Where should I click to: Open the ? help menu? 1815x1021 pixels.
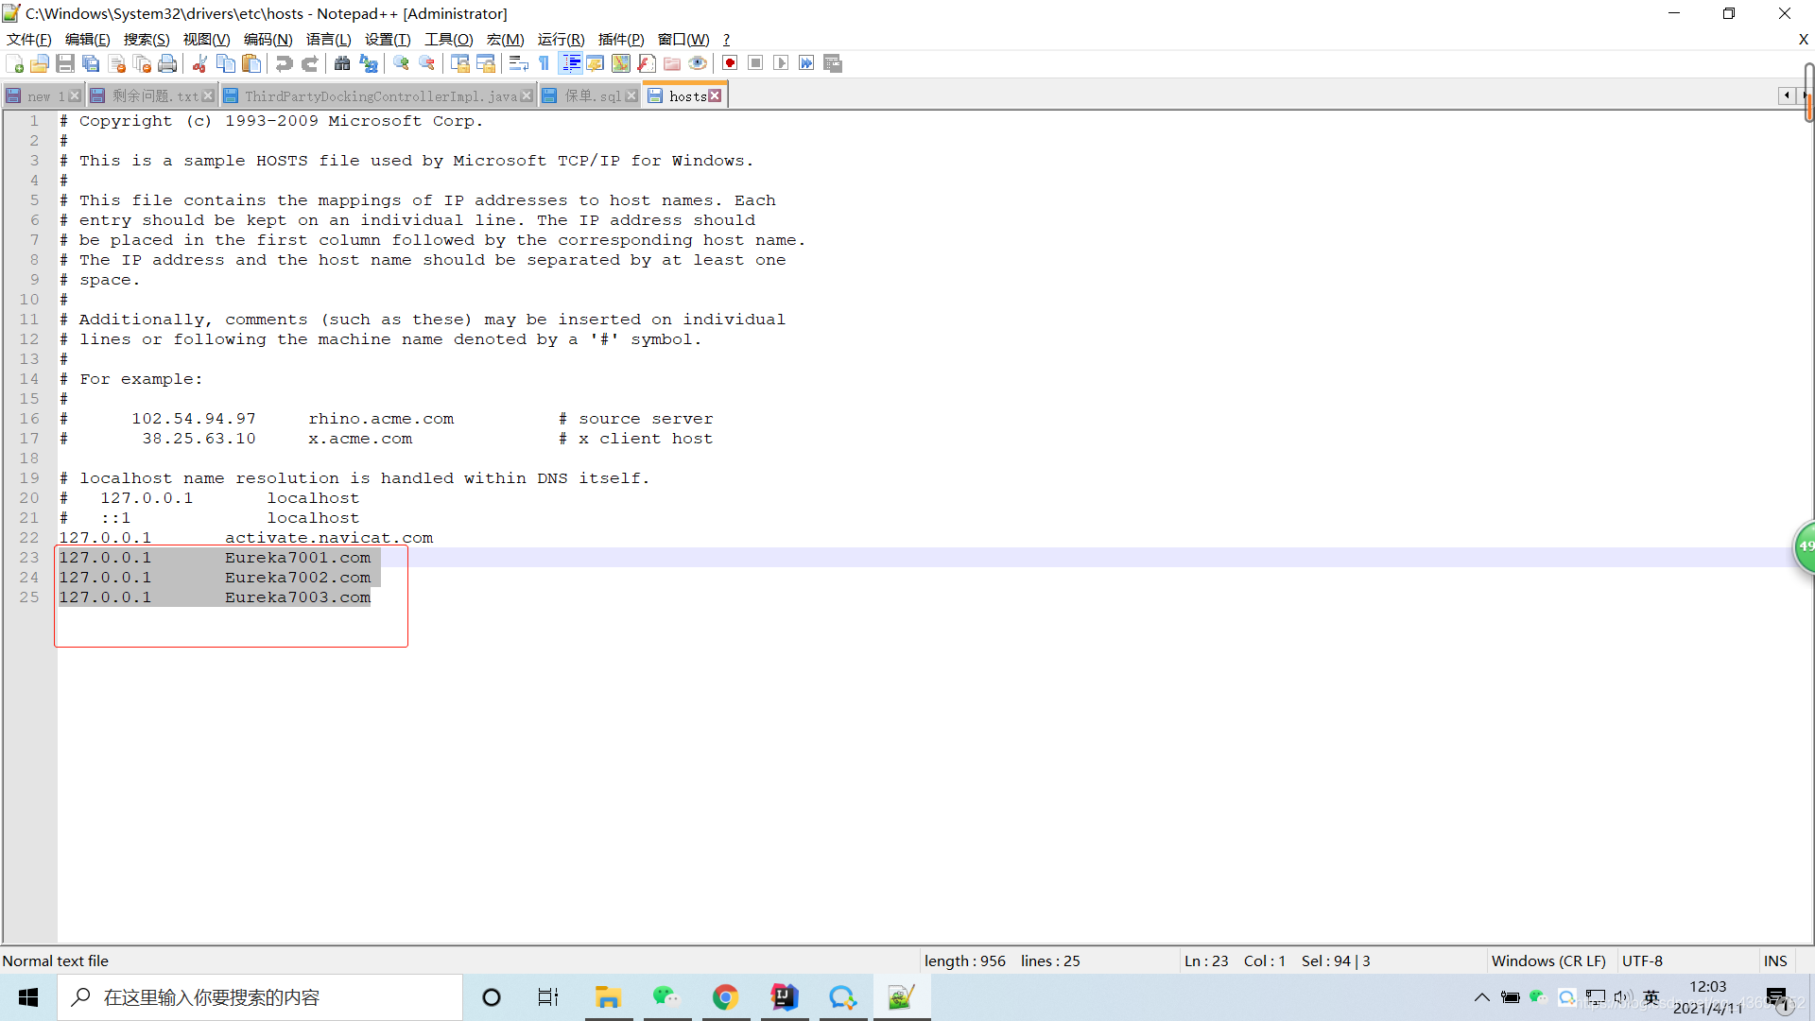tap(726, 39)
